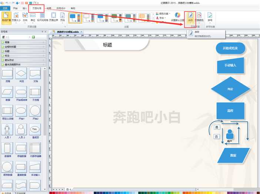Expand the 箭头形状 library category
Screen dimensions: 260x194
pyautogui.click(x=24, y=60)
